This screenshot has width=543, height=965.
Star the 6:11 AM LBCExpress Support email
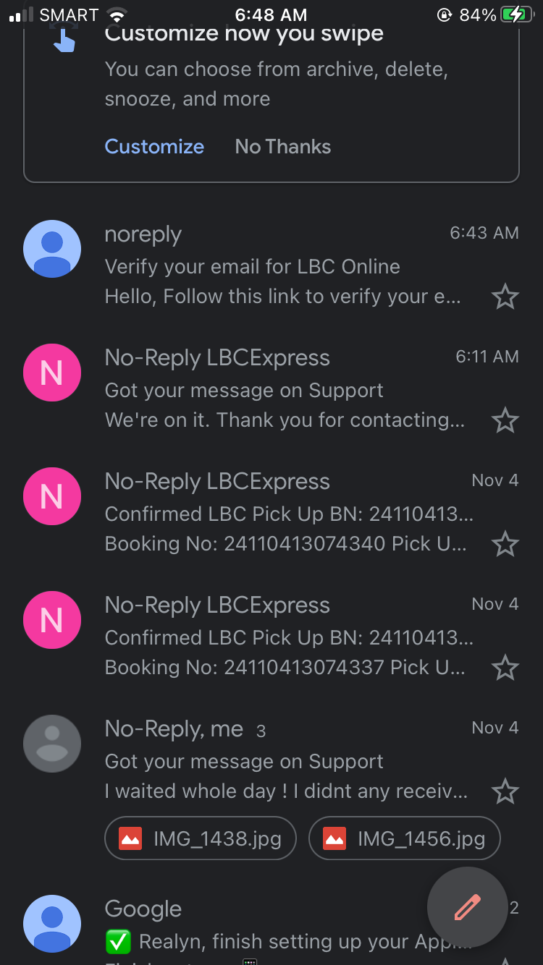[x=505, y=420]
